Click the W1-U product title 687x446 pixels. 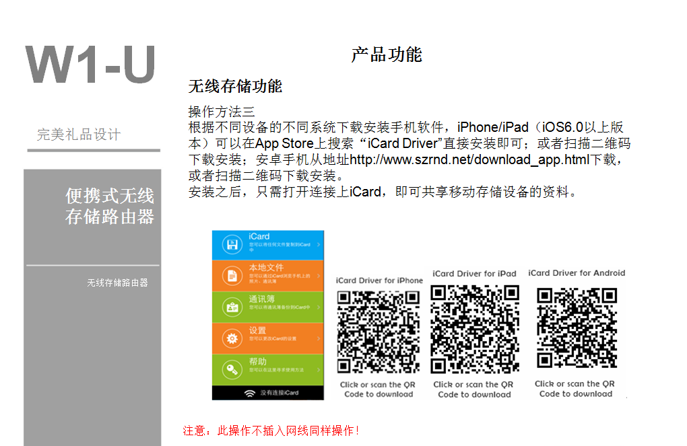(x=91, y=65)
